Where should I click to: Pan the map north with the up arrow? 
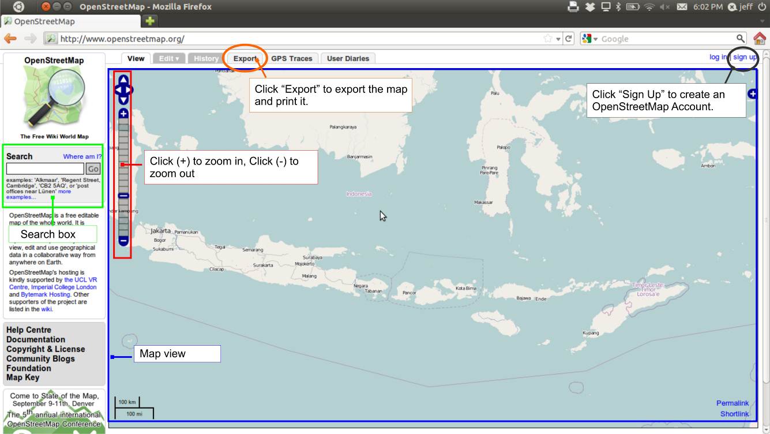click(123, 80)
